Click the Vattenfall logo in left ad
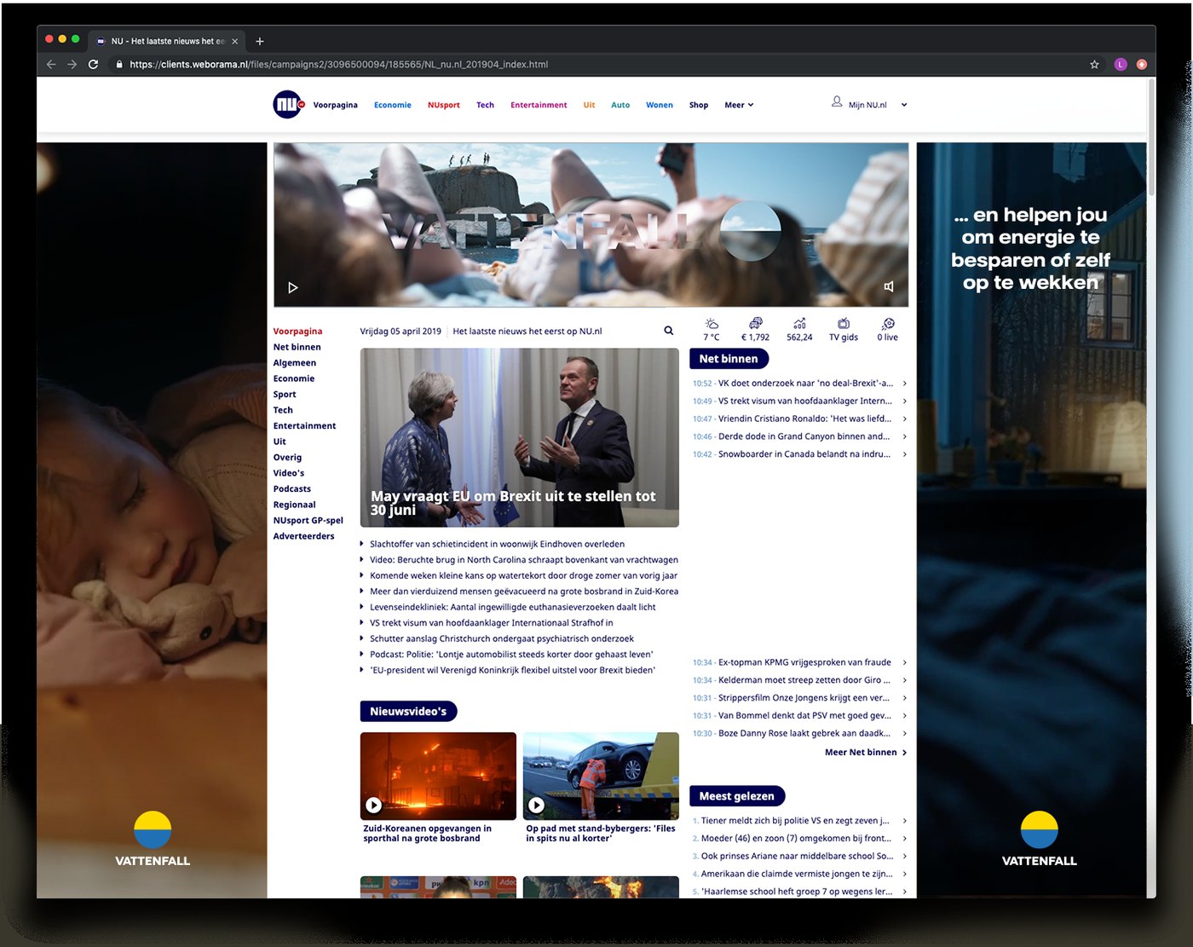Viewport: 1193px width, 947px height. 153,840
